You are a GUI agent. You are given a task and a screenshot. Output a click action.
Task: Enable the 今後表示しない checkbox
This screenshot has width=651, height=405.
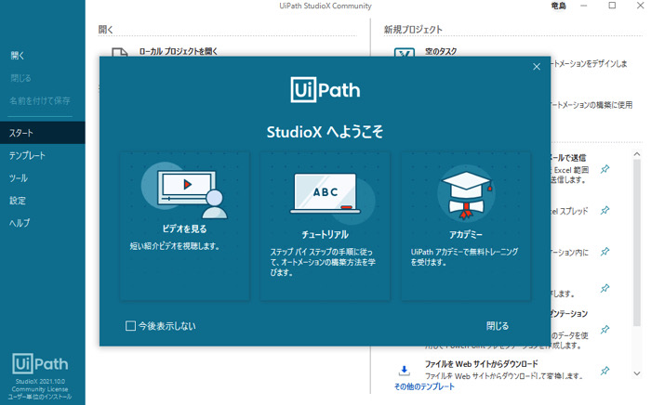[x=130, y=326]
